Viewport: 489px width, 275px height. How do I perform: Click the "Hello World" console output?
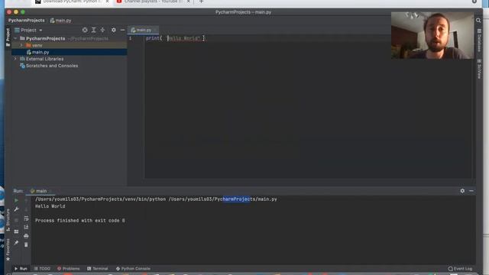click(50, 206)
